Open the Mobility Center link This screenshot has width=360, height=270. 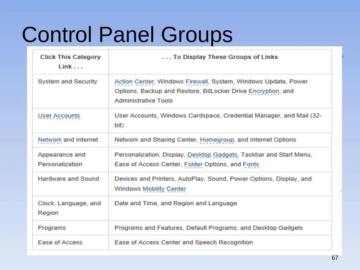coord(165,189)
